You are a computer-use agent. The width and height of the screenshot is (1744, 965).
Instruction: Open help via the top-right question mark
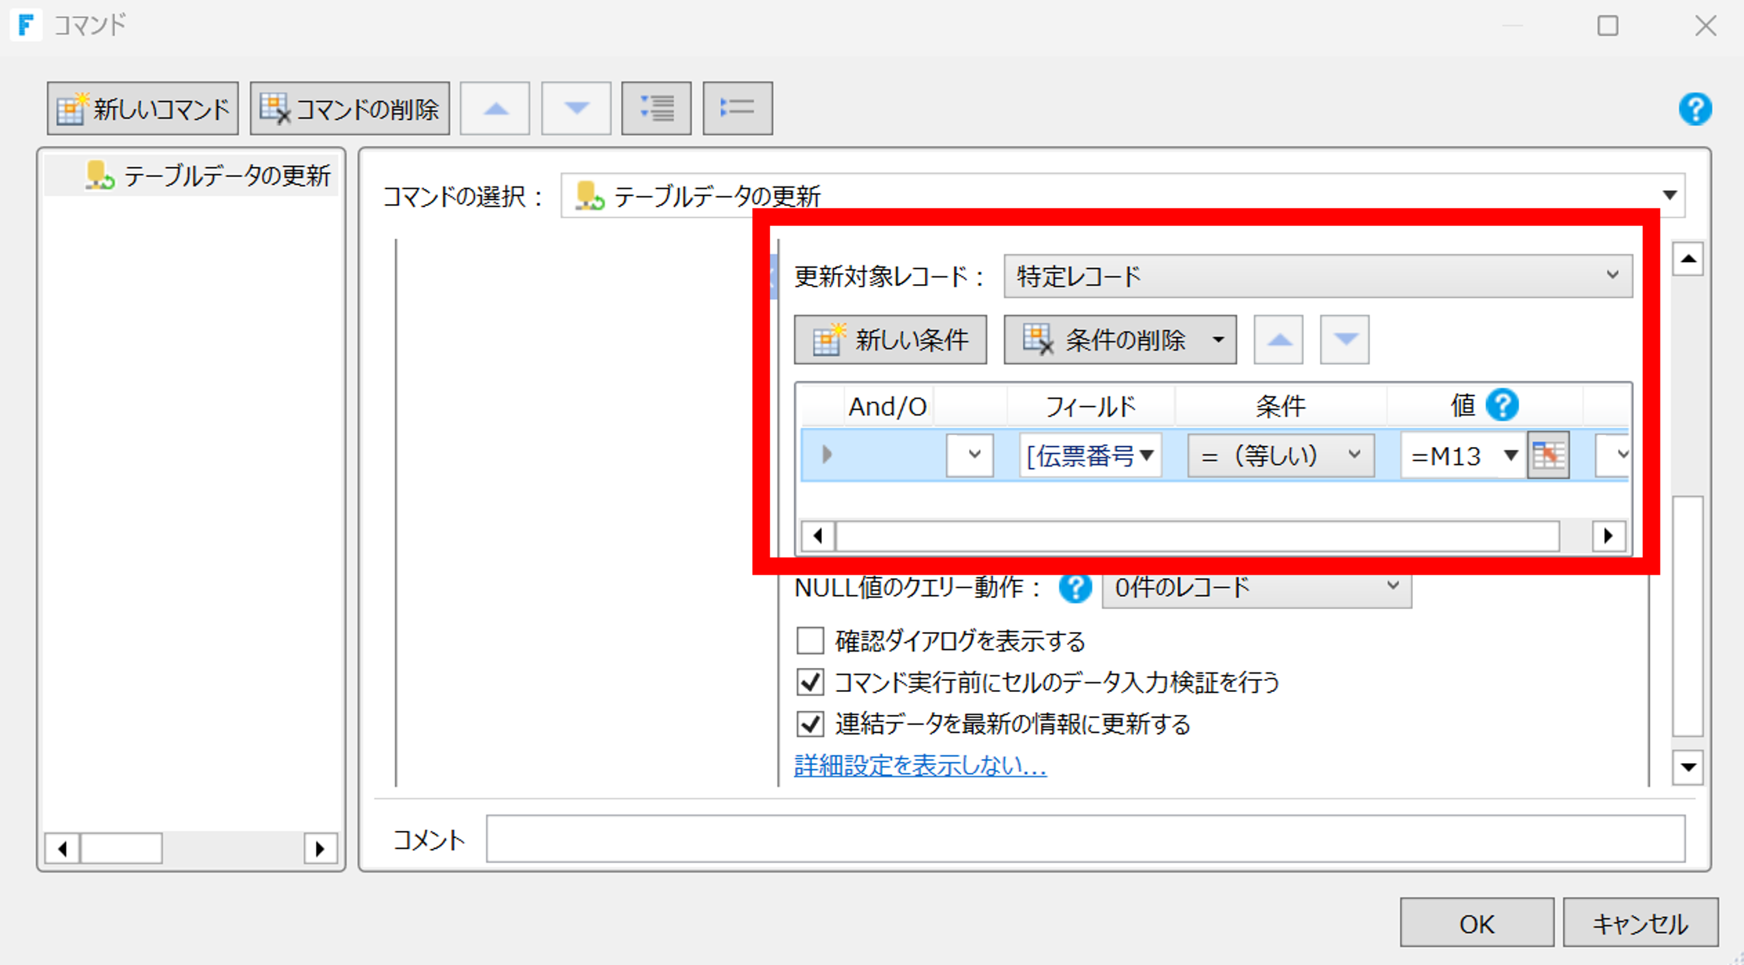[x=1694, y=109]
